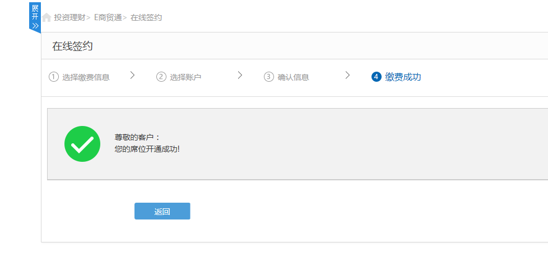Click the home icon in breadcrumb
Viewport: 548px width, 257px height.
point(47,17)
